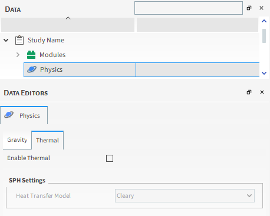Select the Physics data editor tab
This screenshot has width=270, height=216.
click(24, 115)
